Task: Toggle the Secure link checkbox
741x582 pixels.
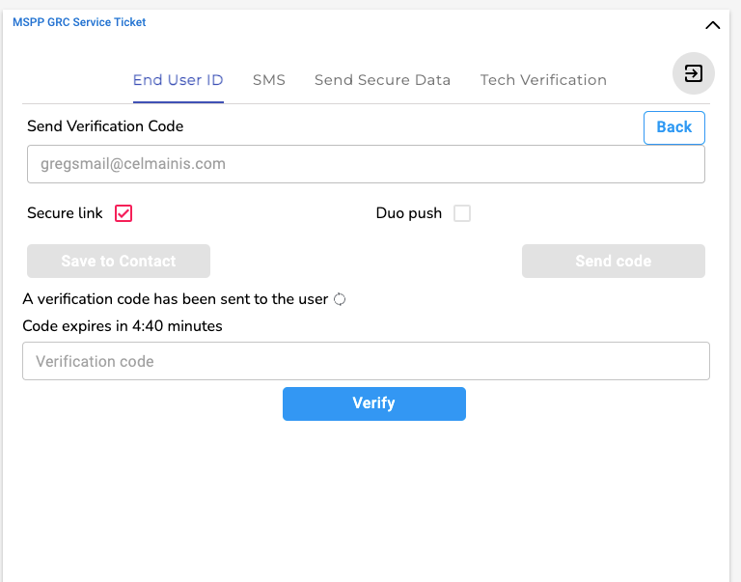Action: pyautogui.click(x=123, y=213)
